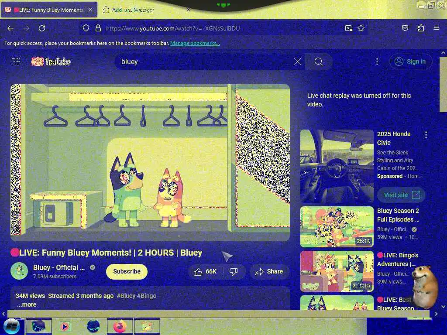Click the forward navigation arrow
Screen dimensions: 447x335
(x=26, y=28)
